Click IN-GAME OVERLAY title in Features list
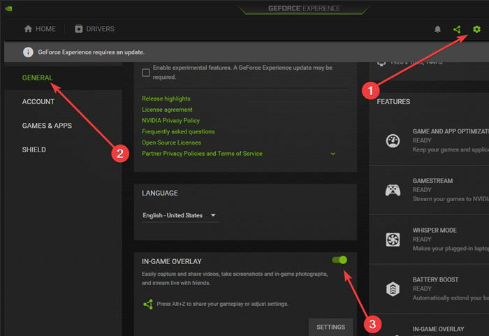 click(438, 329)
